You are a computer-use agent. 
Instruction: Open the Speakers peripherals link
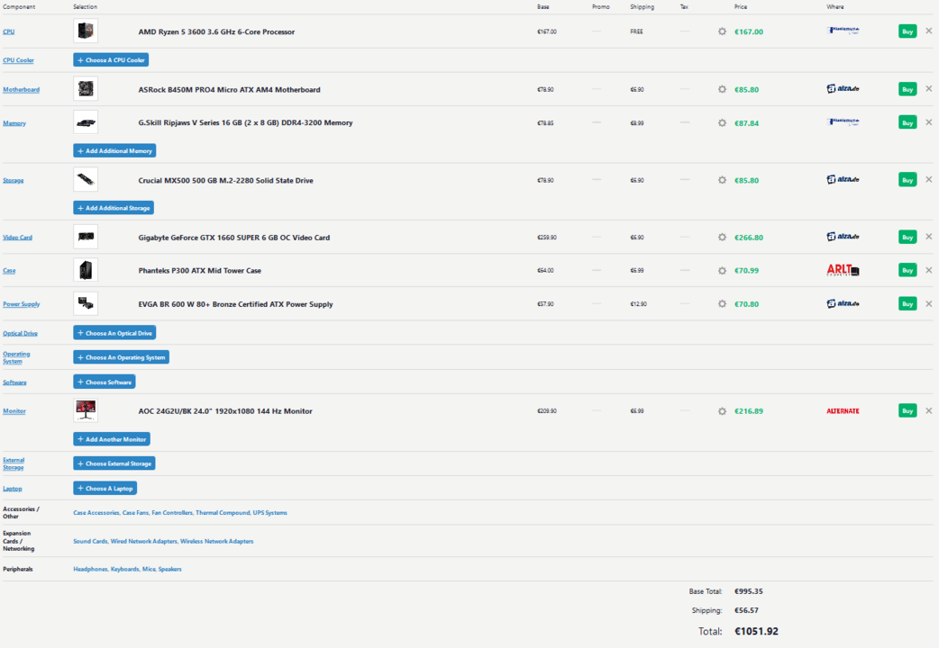pos(170,569)
